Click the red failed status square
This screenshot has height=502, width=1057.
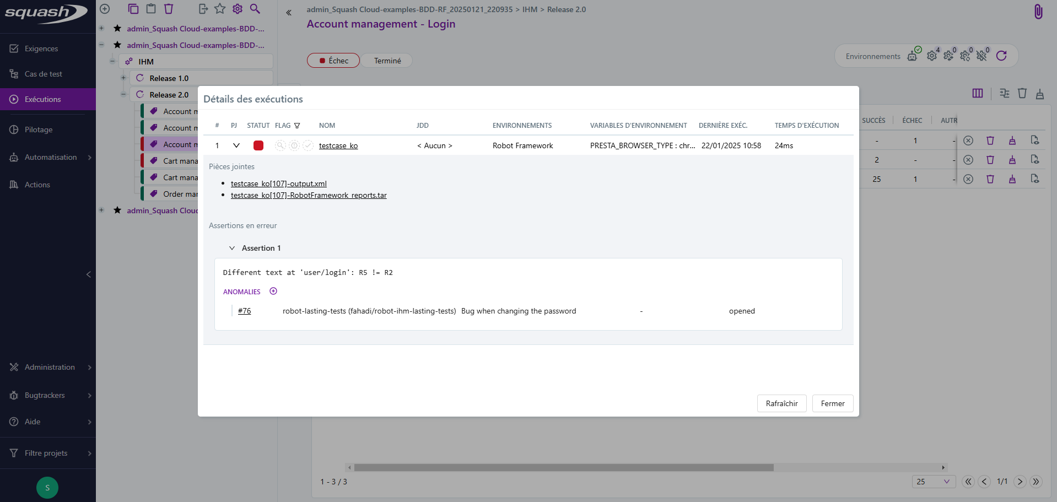click(x=258, y=145)
